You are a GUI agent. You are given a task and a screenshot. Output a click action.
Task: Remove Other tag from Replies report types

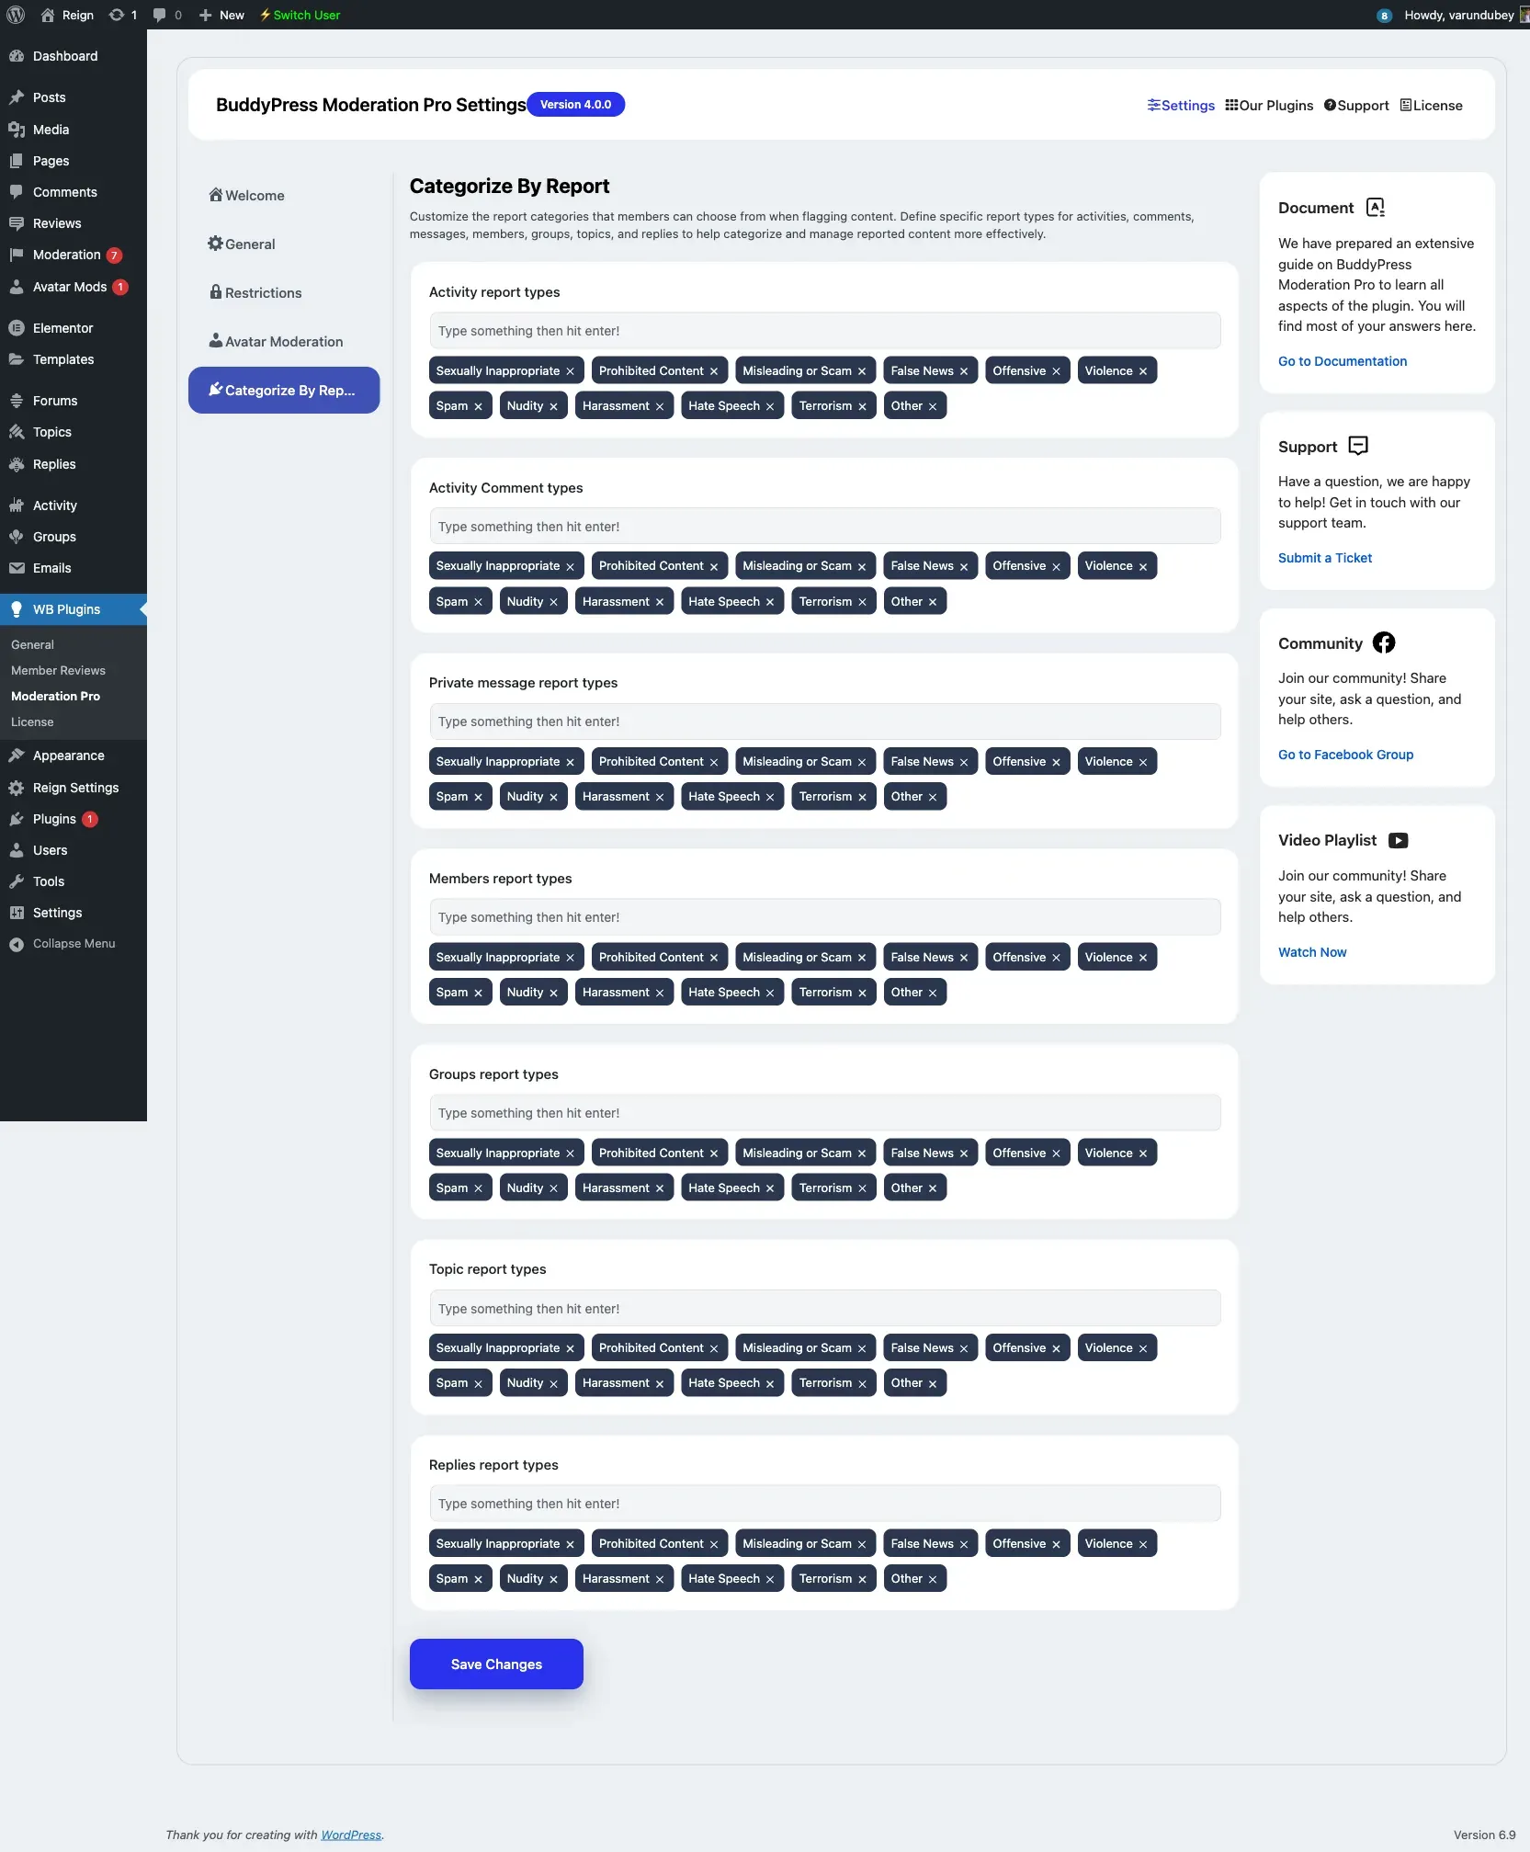(933, 1579)
